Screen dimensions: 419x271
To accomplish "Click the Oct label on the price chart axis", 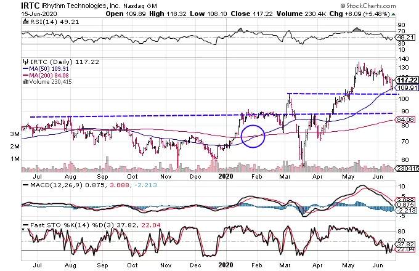I will click(132, 177).
